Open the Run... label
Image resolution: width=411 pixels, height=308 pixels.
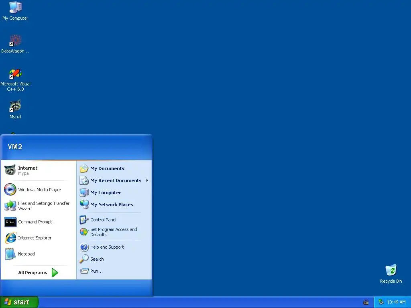pyautogui.click(x=96, y=271)
